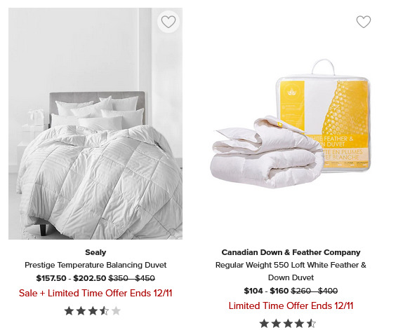Viewport: 417px width, 330px height.
Task: Add Canadian Down duvet to wishlist heart
Action: coord(364,22)
